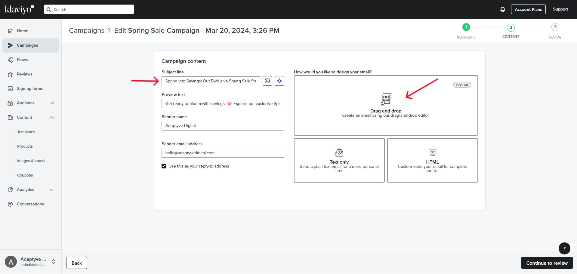577x274 pixels.
Task: Open the help question mark button
Action: click(564, 248)
